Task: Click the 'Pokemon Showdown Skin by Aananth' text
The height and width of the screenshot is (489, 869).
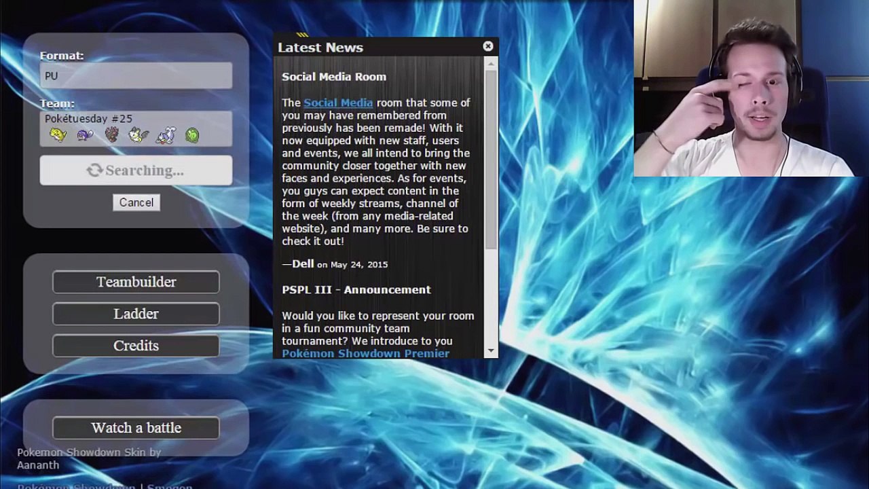Action: pyautogui.click(x=89, y=458)
